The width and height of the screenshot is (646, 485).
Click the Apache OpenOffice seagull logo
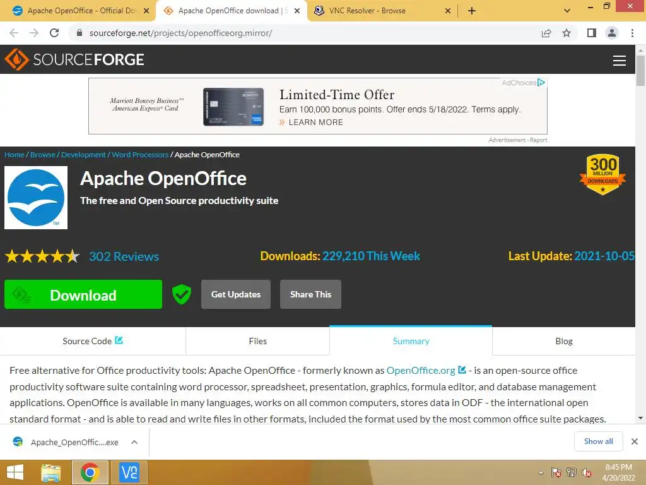click(x=36, y=198)
